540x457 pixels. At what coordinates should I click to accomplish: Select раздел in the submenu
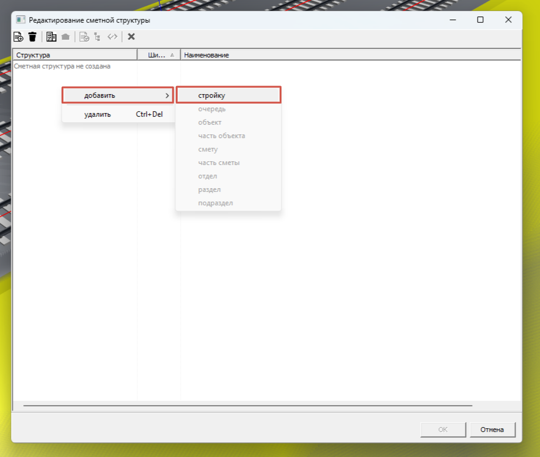pos(228,189)
